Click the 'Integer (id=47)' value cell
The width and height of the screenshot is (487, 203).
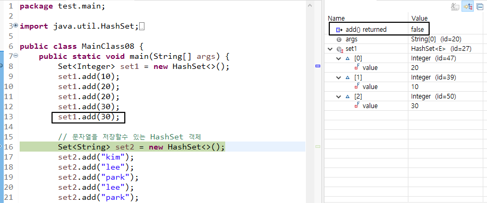(x=433, y=58)
